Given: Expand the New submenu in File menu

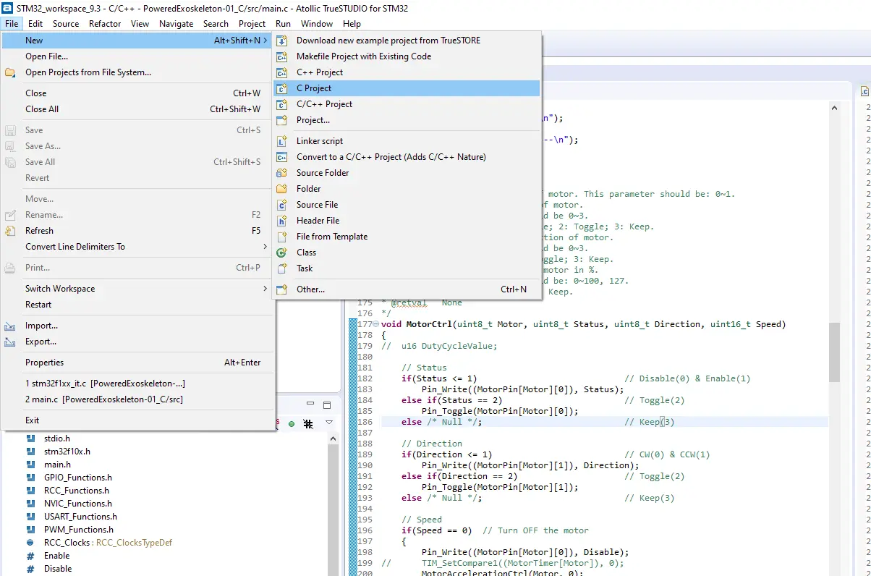Looking at the screenshot, I should tap(137, 41).
